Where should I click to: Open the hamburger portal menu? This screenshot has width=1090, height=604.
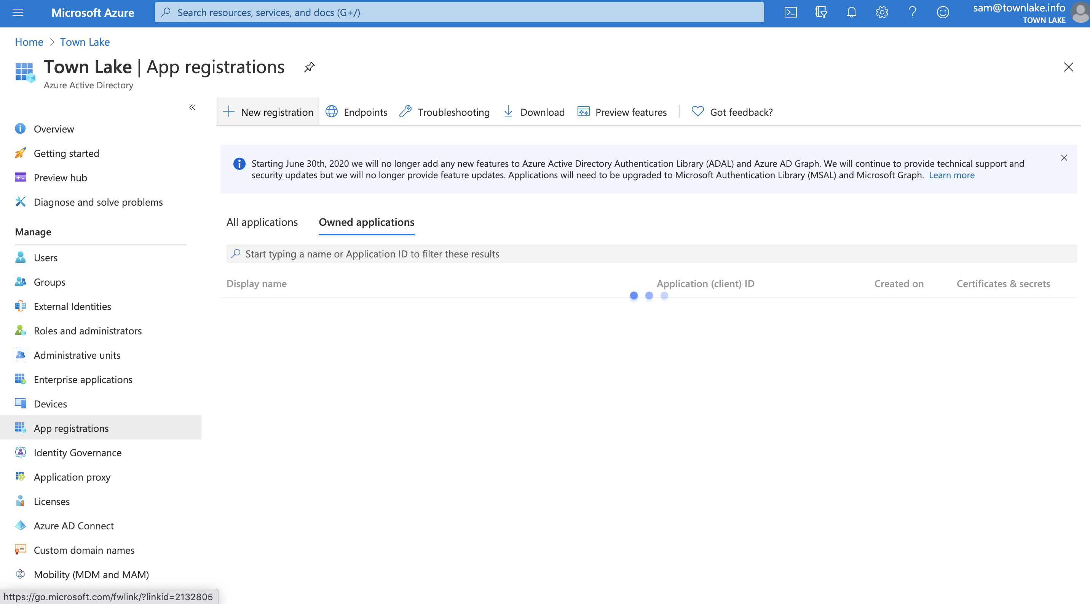pos(18,12)
